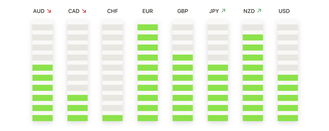This screenshot has height=131, width=329.
Task: Click the red down arrow beside CAD
Action: [84, 11]
